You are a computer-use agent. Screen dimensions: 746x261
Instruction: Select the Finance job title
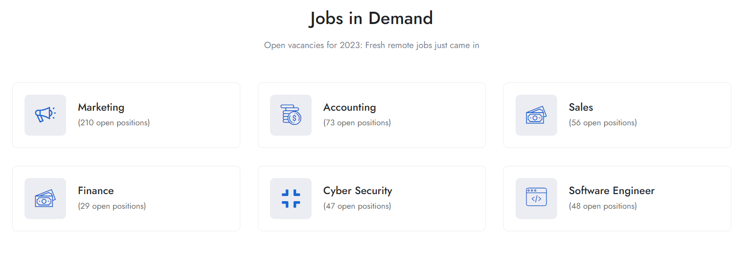[96, 191]
